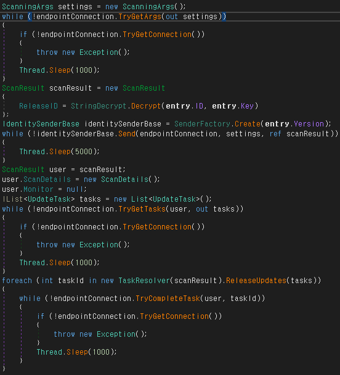
Task: Click the IList type name
Action: [12, 199]
